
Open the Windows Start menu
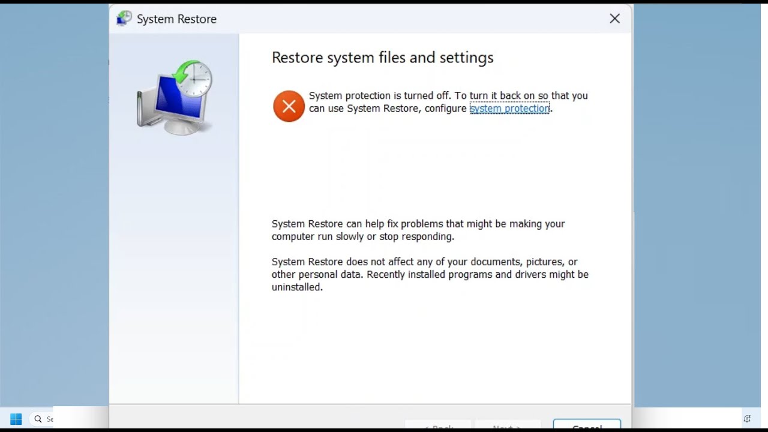tap(16, 419)
